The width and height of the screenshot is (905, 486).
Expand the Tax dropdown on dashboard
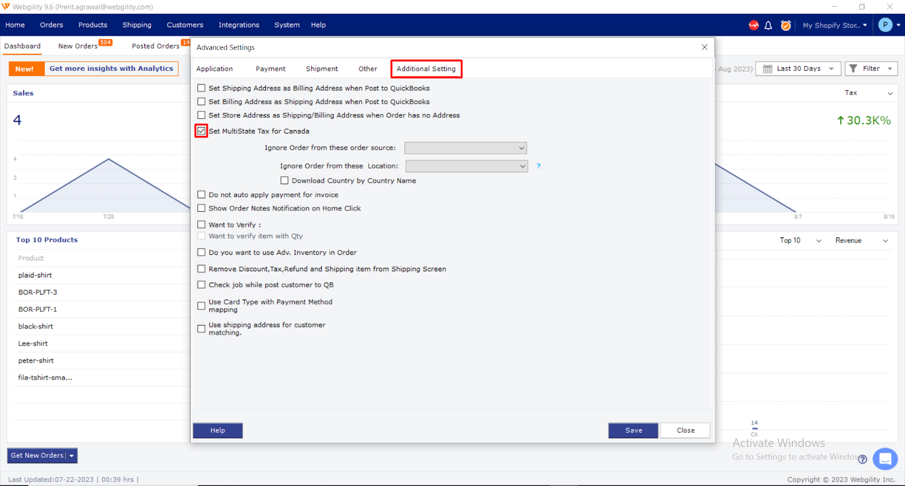890,93
